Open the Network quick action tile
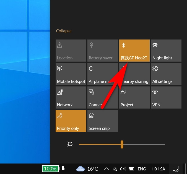The width and height of the screenshot is (187, 174). pyautogui.click(x=71, y=97)
